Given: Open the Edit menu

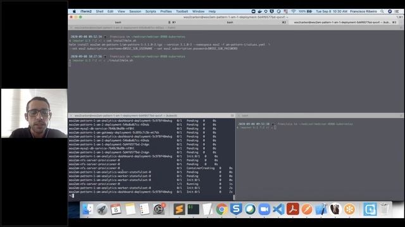Looking at the screenshot, I should (x=110, y=11).
